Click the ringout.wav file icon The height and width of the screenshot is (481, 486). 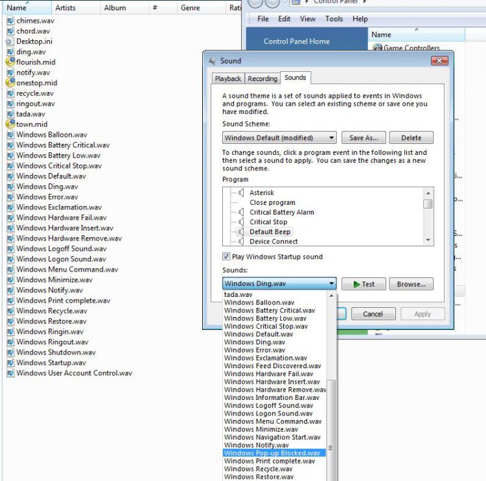pos(10,104)
